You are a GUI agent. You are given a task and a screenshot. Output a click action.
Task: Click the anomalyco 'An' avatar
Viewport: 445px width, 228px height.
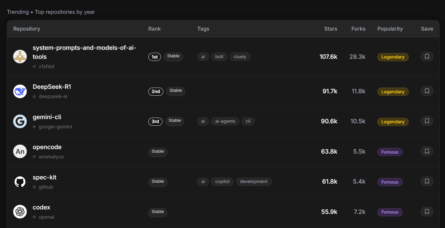[20, 151]
